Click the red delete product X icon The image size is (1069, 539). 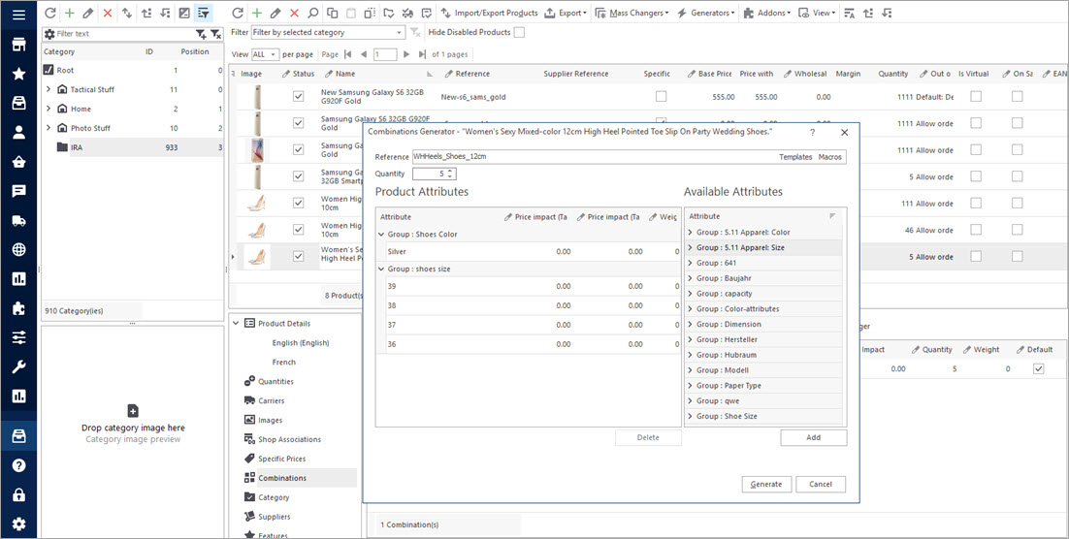(x=294, y=14)
